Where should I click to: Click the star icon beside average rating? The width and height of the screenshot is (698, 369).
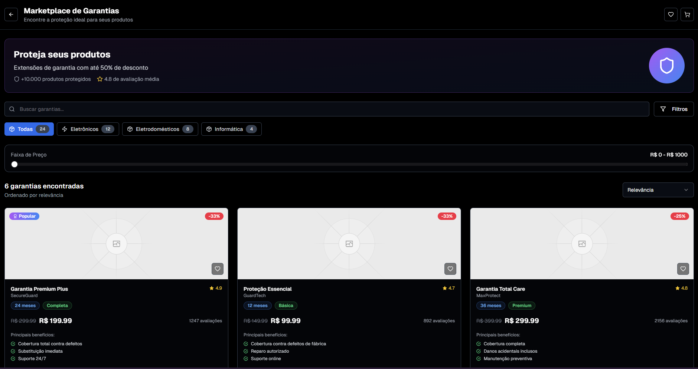pyautogui.click(x=100, y=79)
